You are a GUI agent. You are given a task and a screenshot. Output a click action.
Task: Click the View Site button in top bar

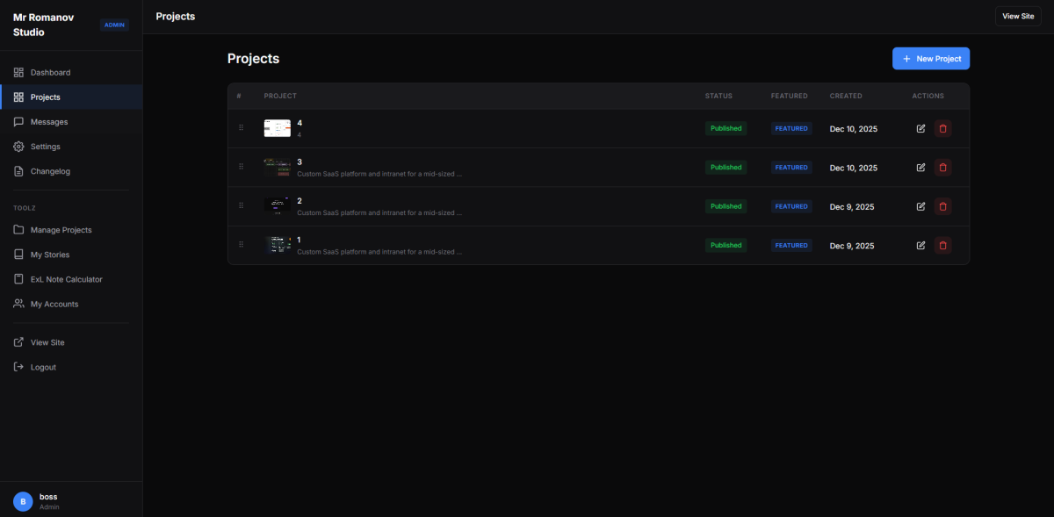[1017, 16]
